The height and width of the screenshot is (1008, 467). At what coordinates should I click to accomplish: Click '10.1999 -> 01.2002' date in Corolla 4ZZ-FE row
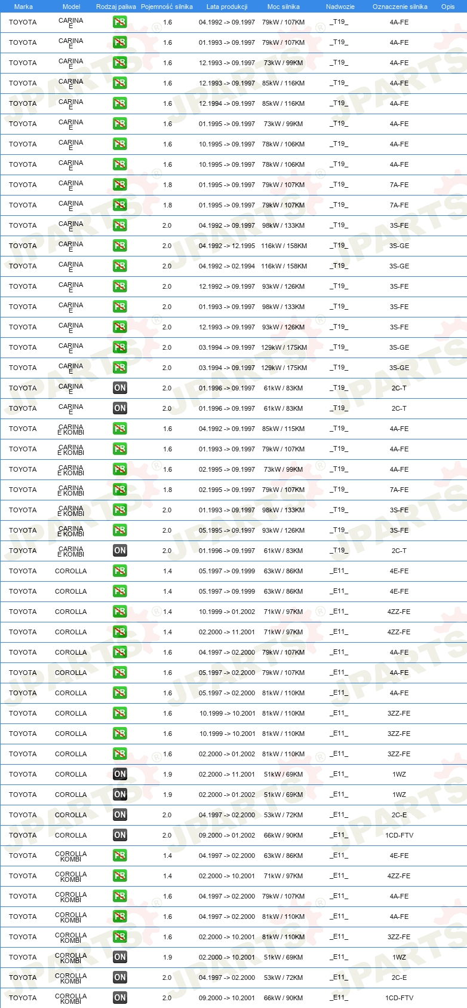click(227, 612)
